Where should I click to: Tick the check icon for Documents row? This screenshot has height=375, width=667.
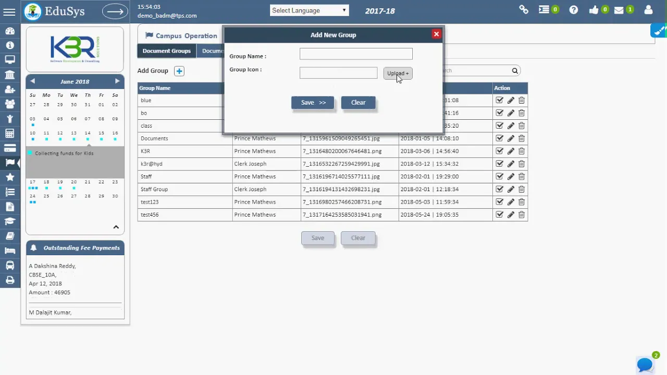tap(499, 139)
